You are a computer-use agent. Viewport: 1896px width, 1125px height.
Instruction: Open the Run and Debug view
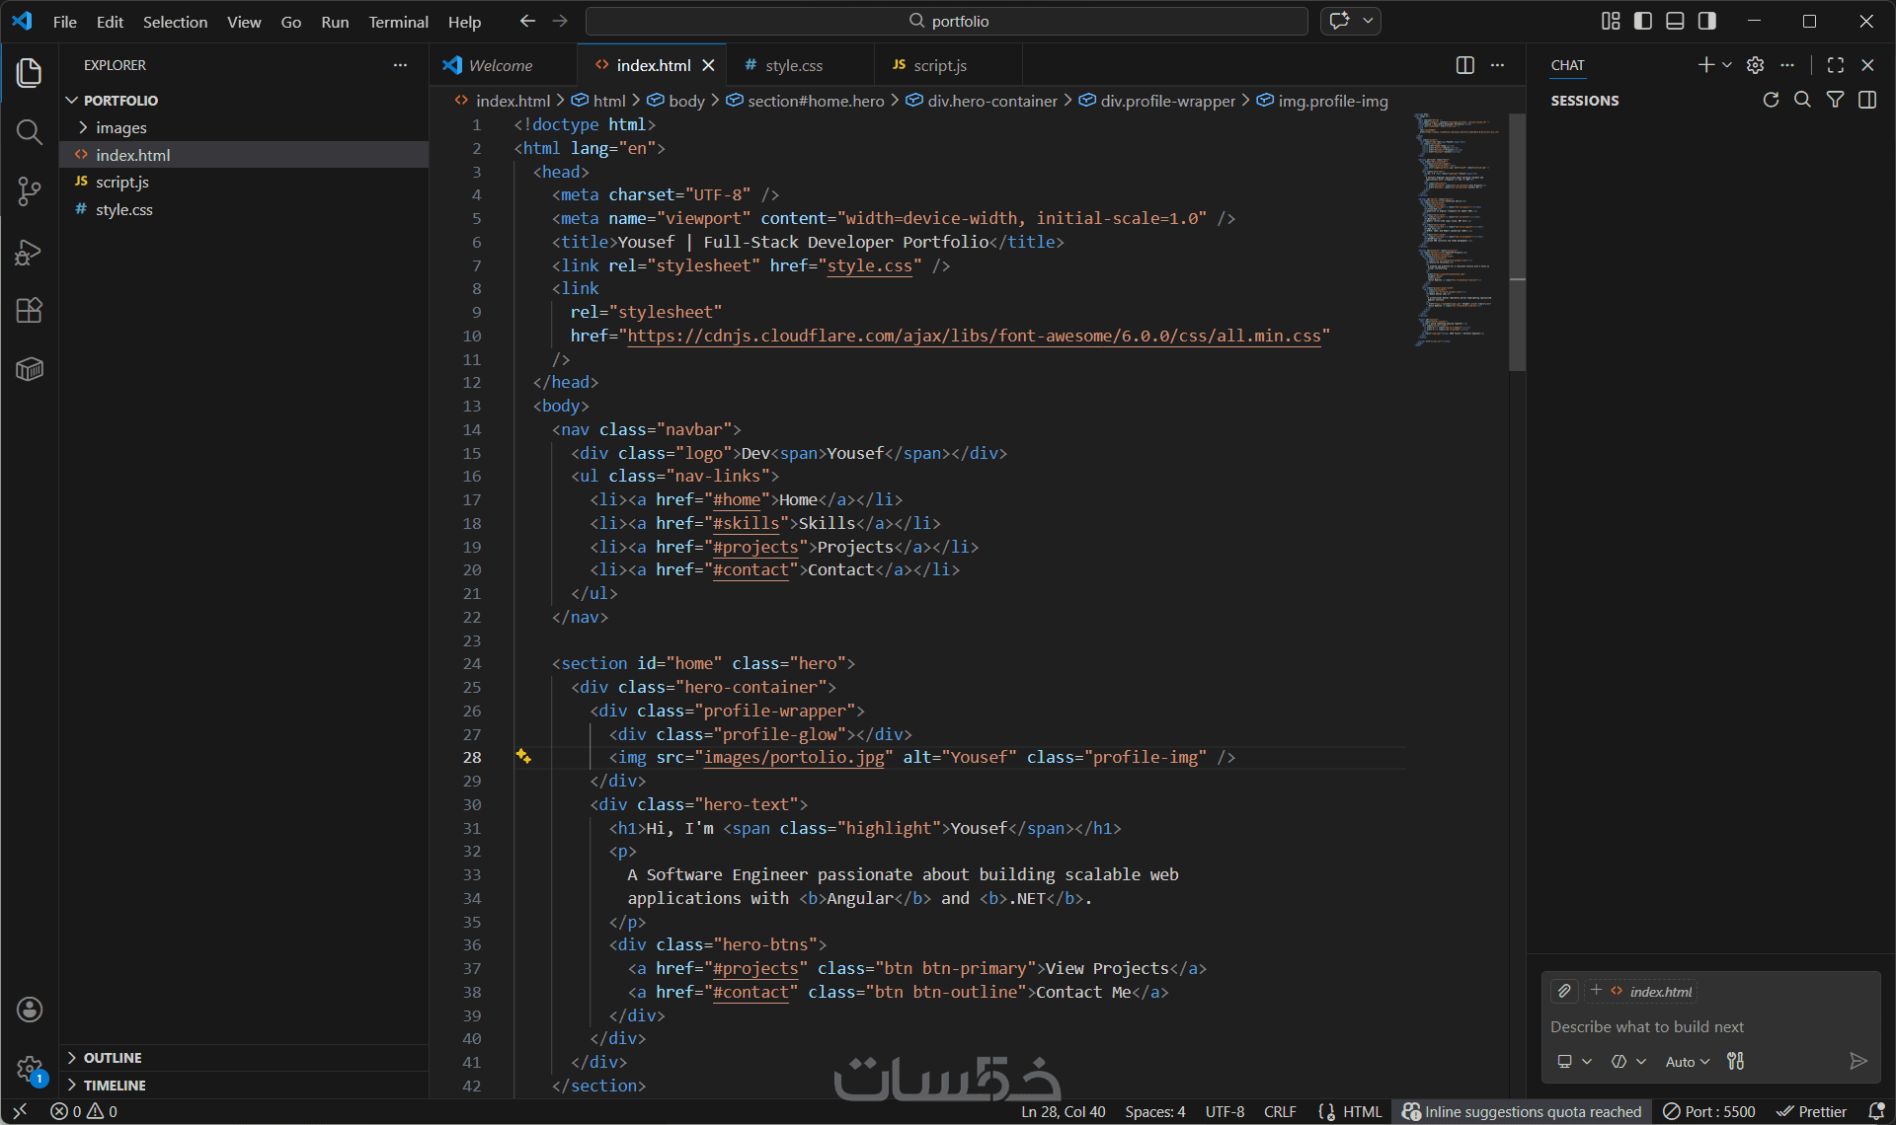coord(30,253)
